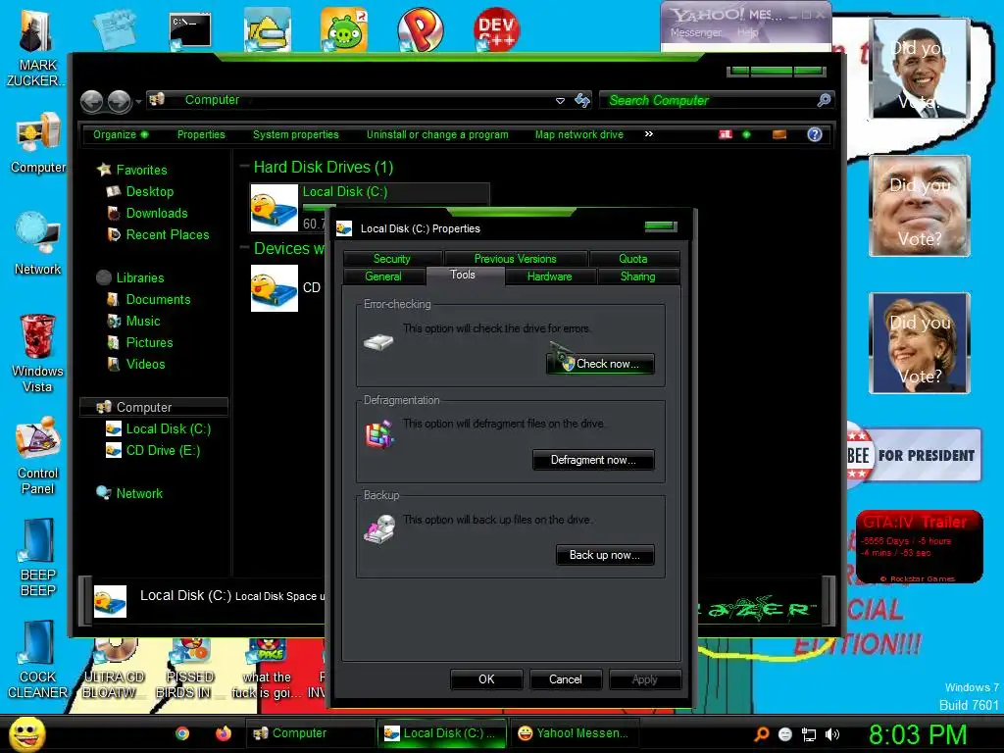Launch the Peggle P ball icon
The height and width of the screenshot is (753, 1004).
click(420, 29)
